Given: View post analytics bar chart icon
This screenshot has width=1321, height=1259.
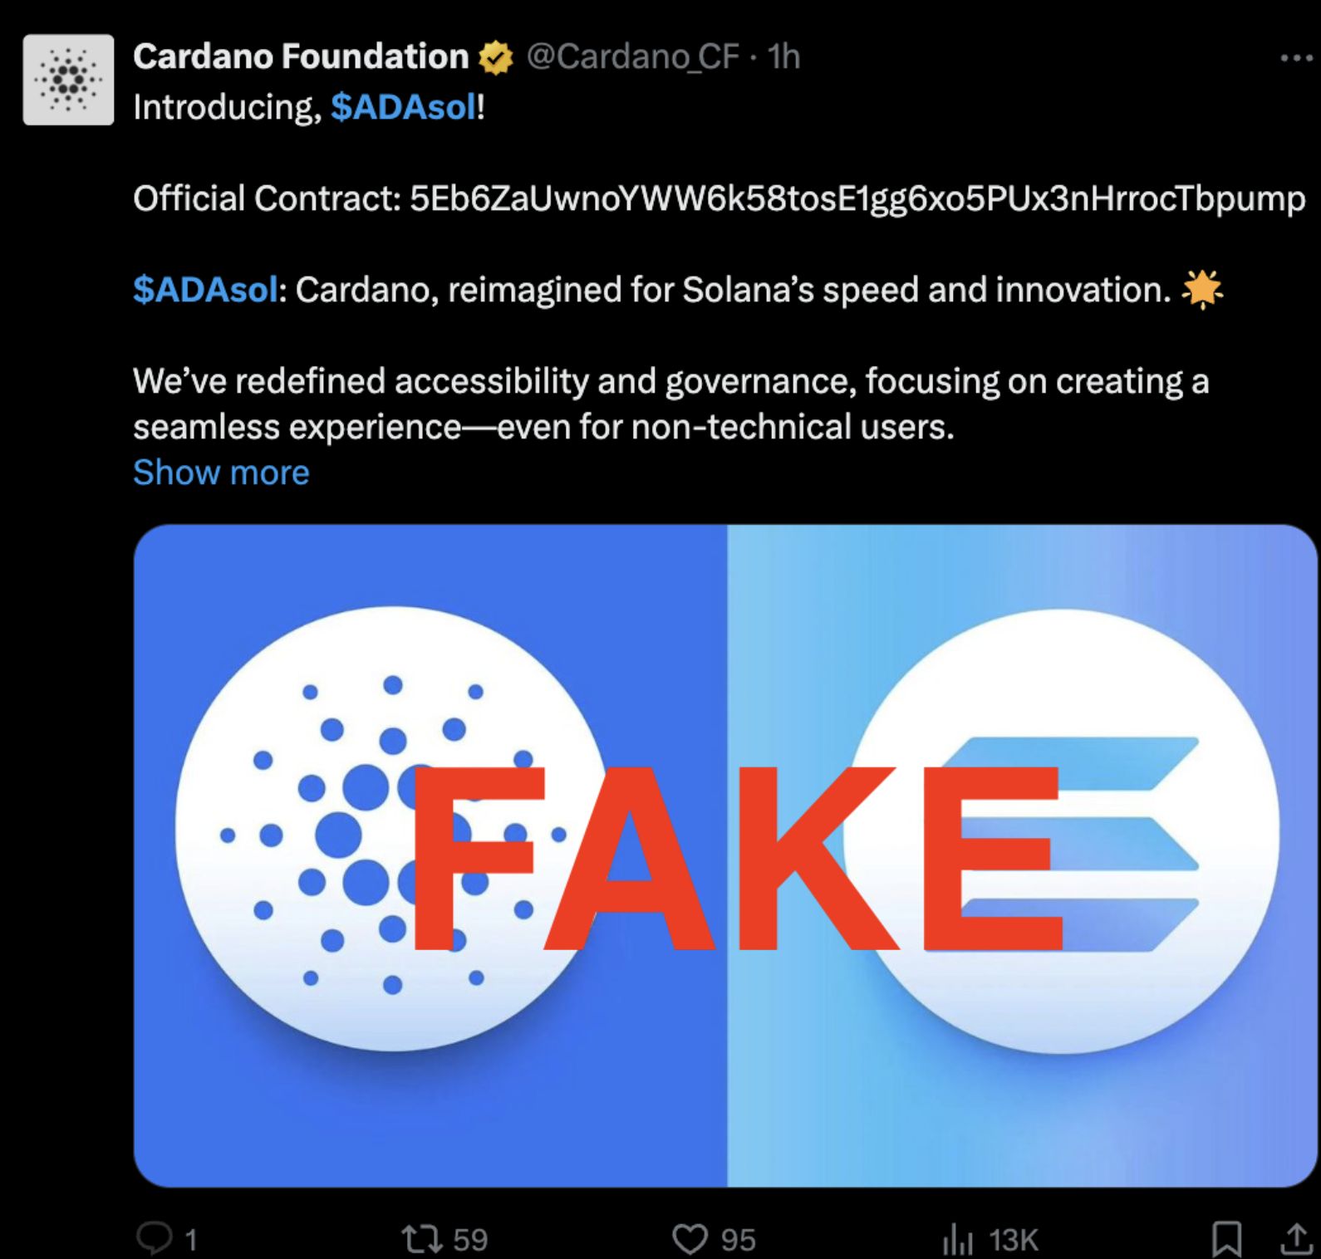Looking at the screenshot, I should (x=957, y=1240).
